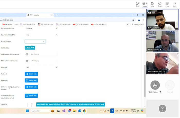Open the Oyunçunun keçid tipi dropdown

point(41,35)
